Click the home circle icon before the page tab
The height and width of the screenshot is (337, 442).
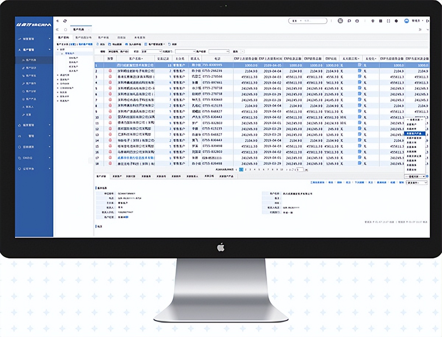(66, 29)
